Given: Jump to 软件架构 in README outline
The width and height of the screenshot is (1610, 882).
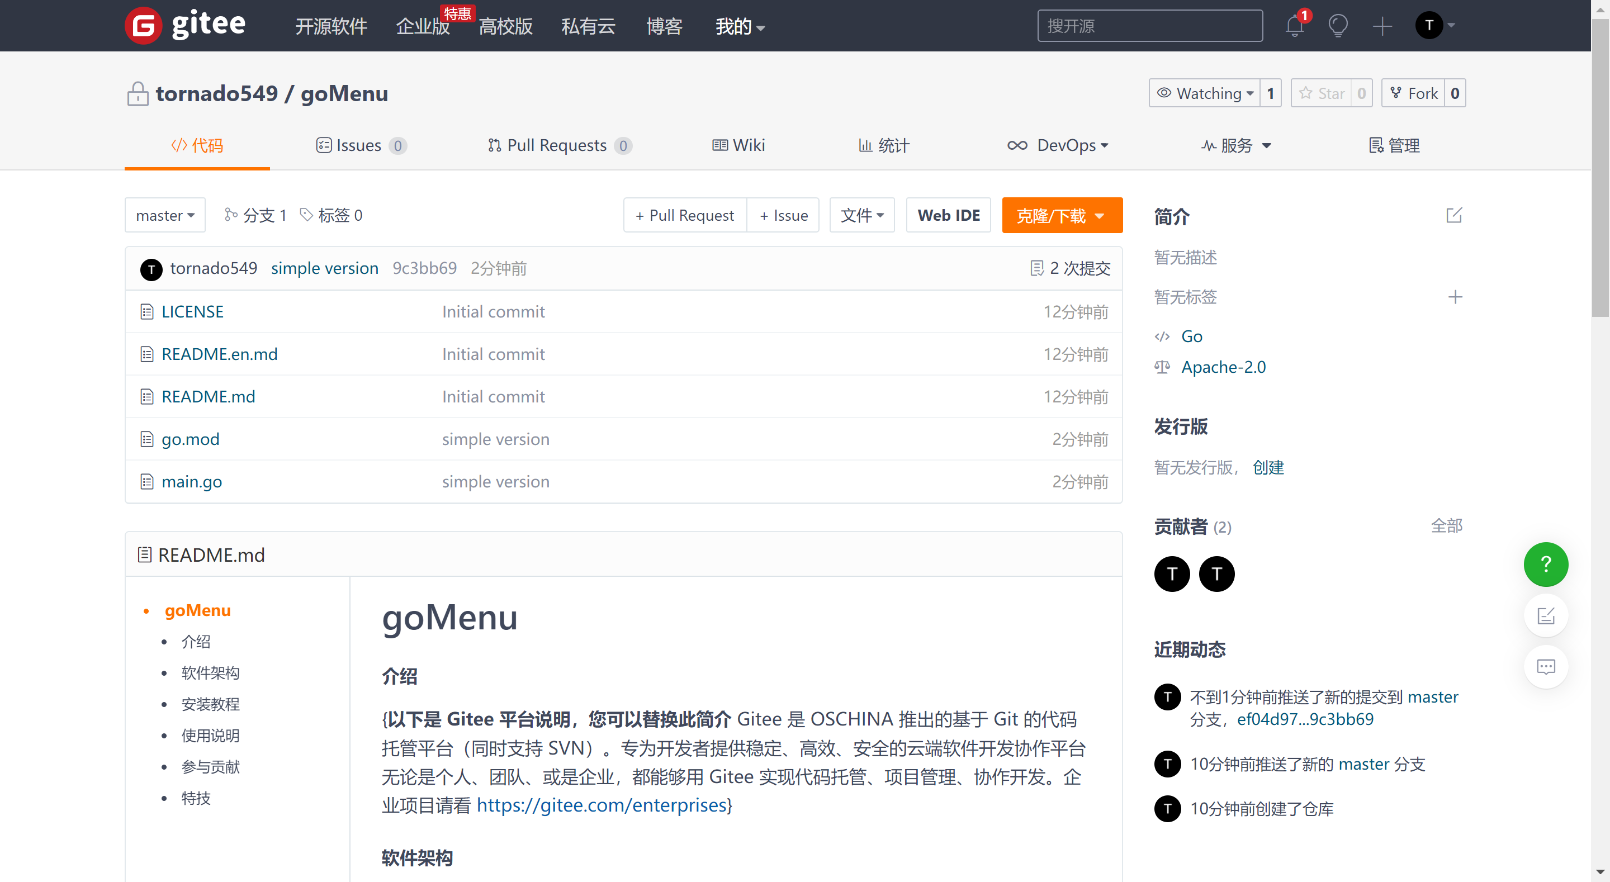Looking at the screenshot, I should coord(210,673).
